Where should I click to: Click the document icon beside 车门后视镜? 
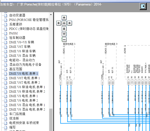point(5,114)
